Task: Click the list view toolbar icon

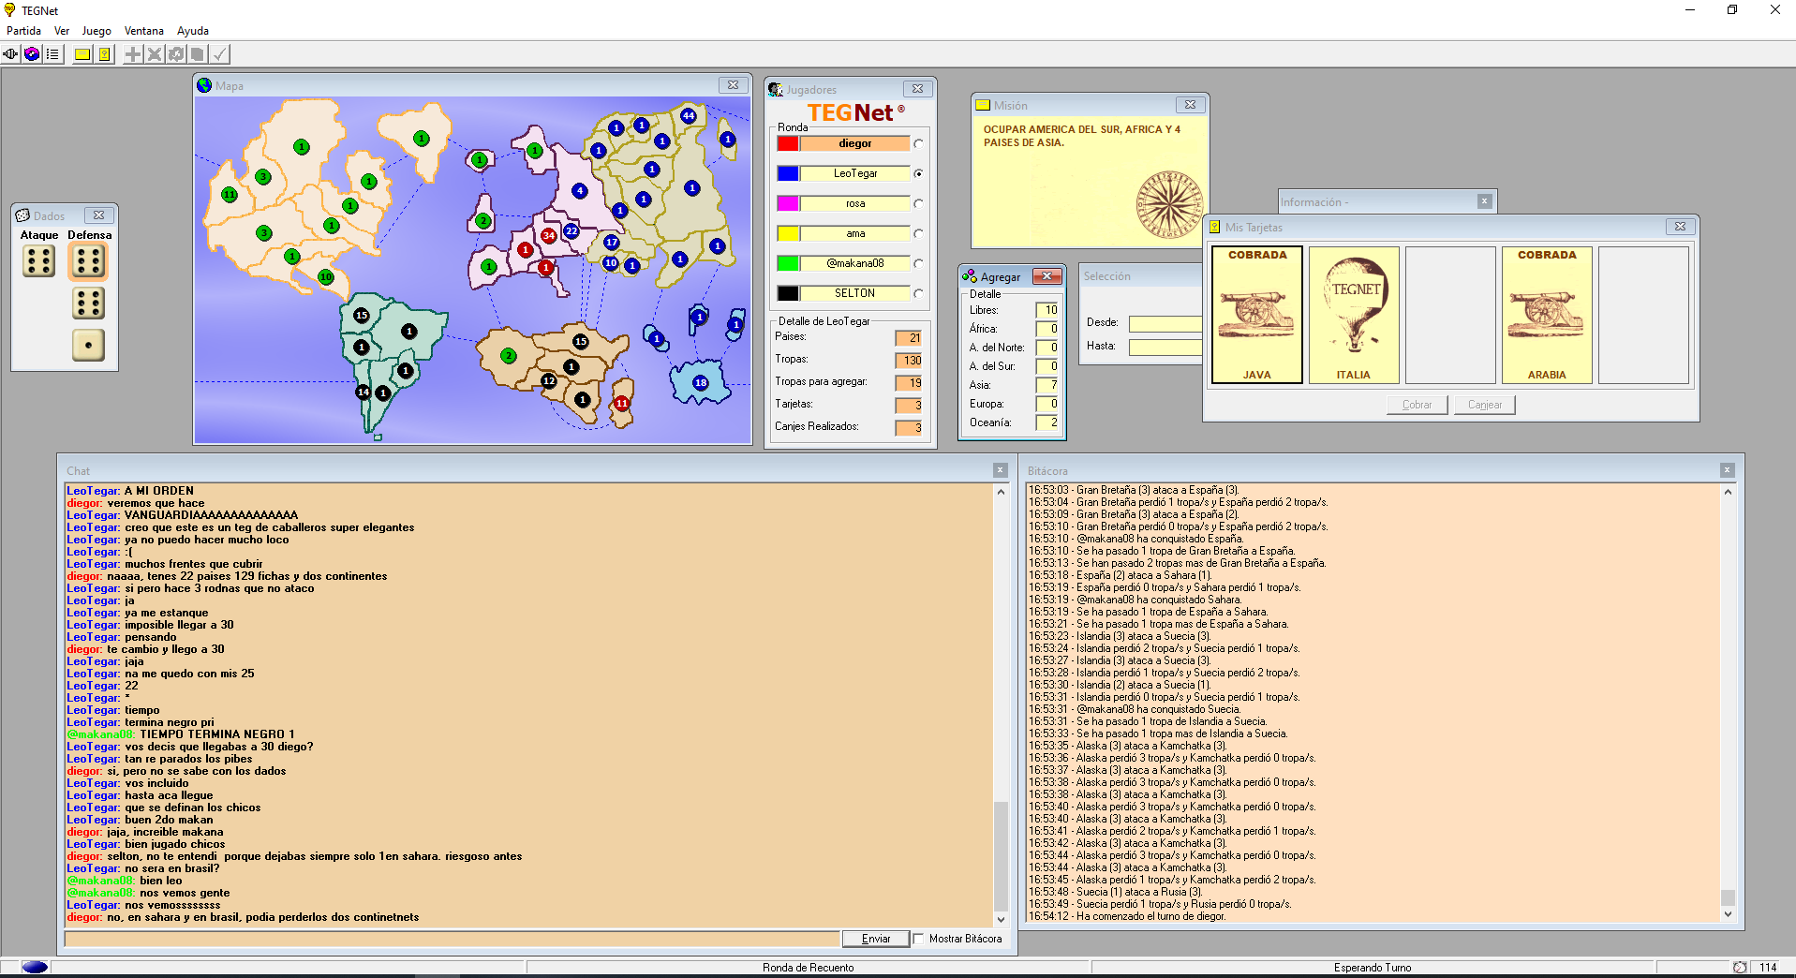Action: (x=53, y=54)
